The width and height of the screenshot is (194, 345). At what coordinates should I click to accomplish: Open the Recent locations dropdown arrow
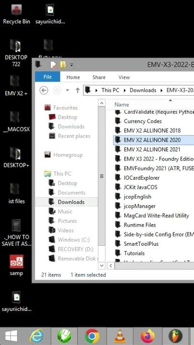(68, 91)
